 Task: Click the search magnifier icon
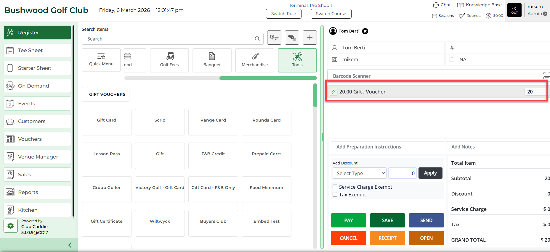point(257,39)
